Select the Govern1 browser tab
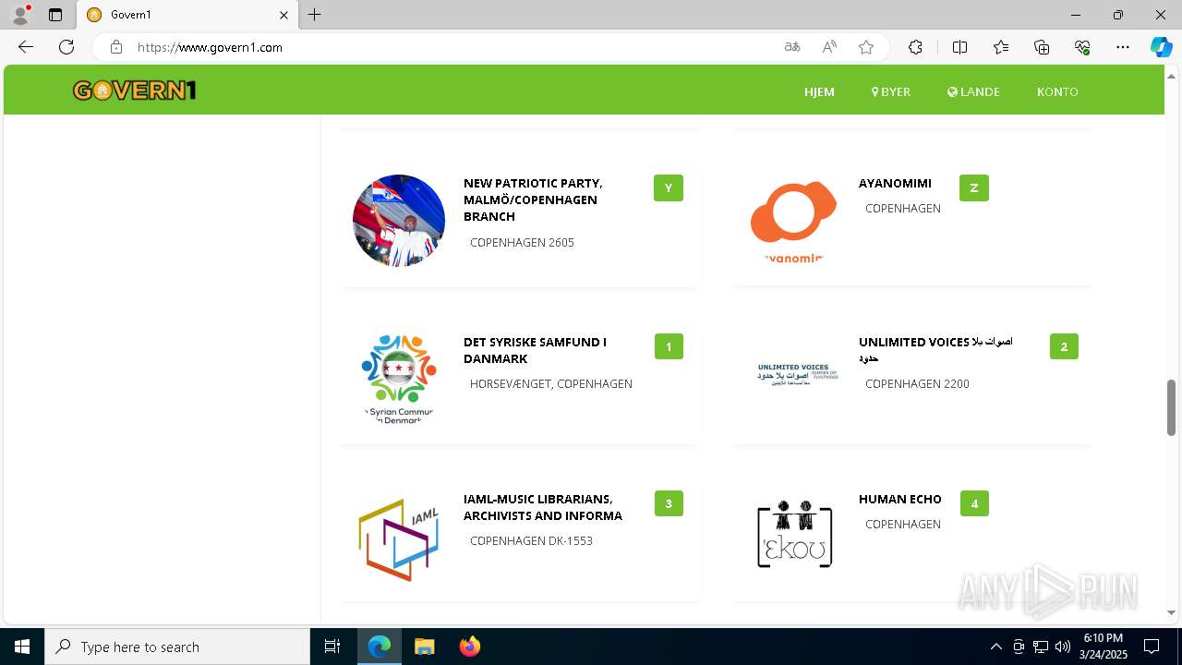 [187, 15]
